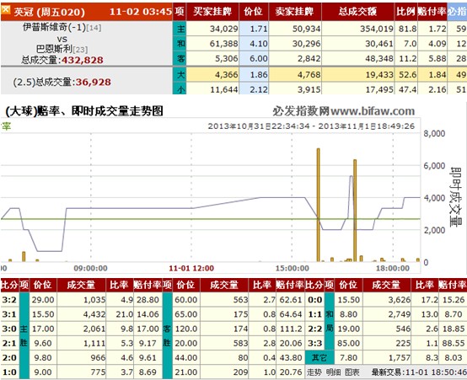
Task: Click the 3:1 score row
Action: pos(81,314)
